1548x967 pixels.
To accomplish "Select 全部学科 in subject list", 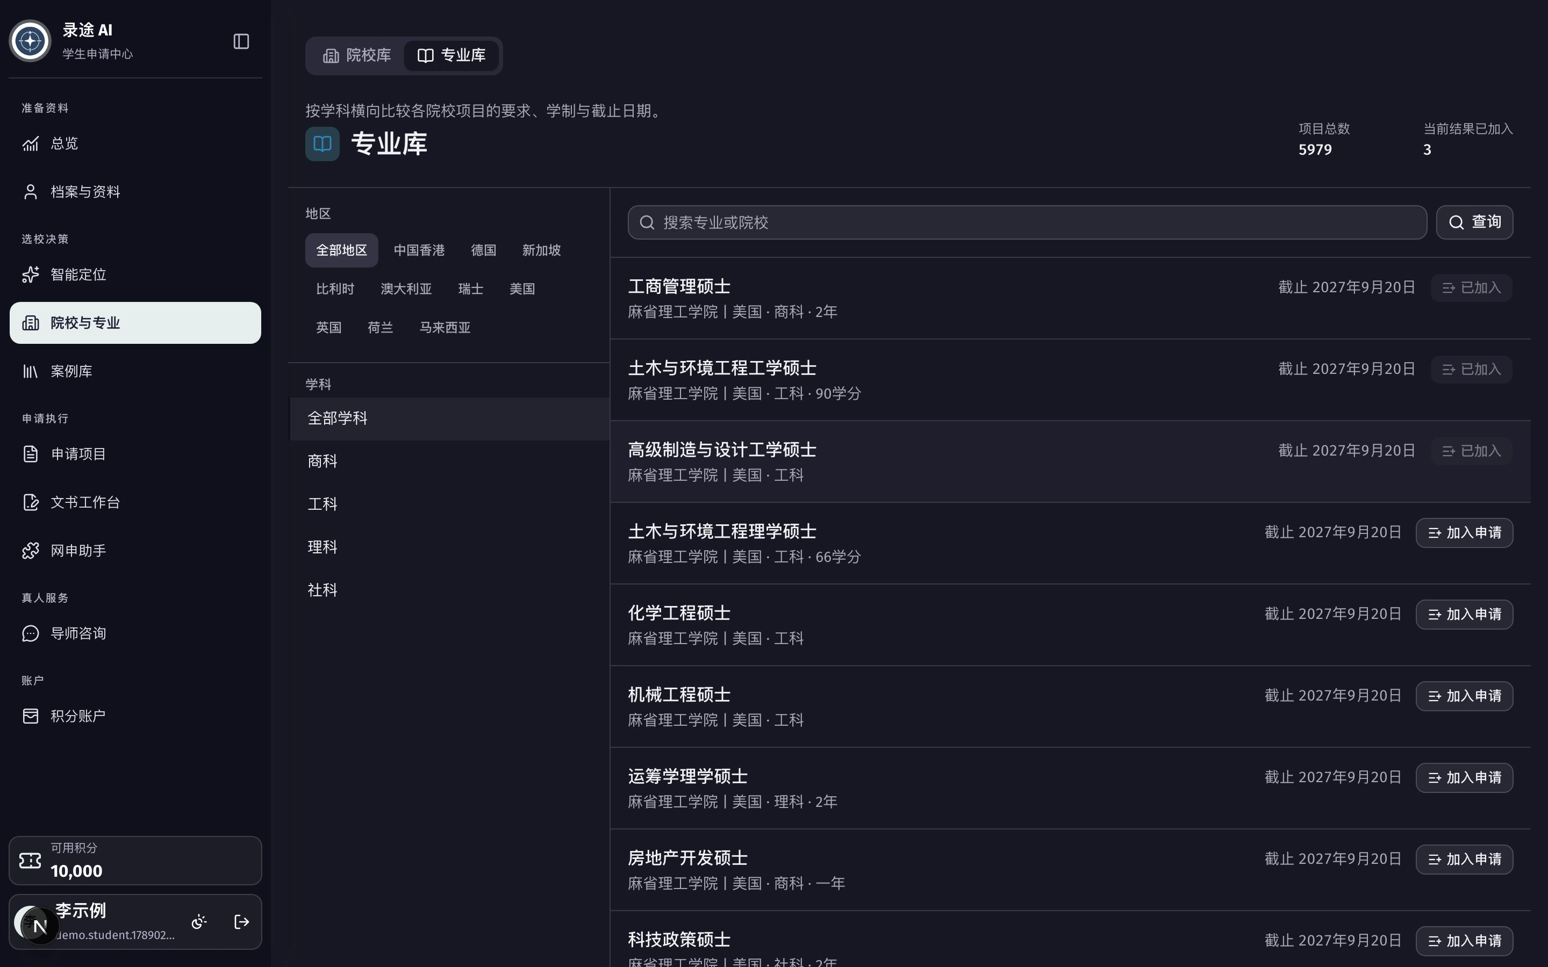I will click(x=449, y=418).
